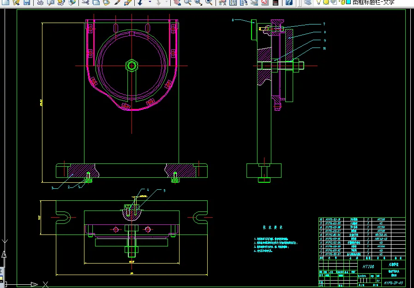Open the Sheet Set Manager icon
The height and width of the screenshot is (288, 414).
(x=254, y=2)
